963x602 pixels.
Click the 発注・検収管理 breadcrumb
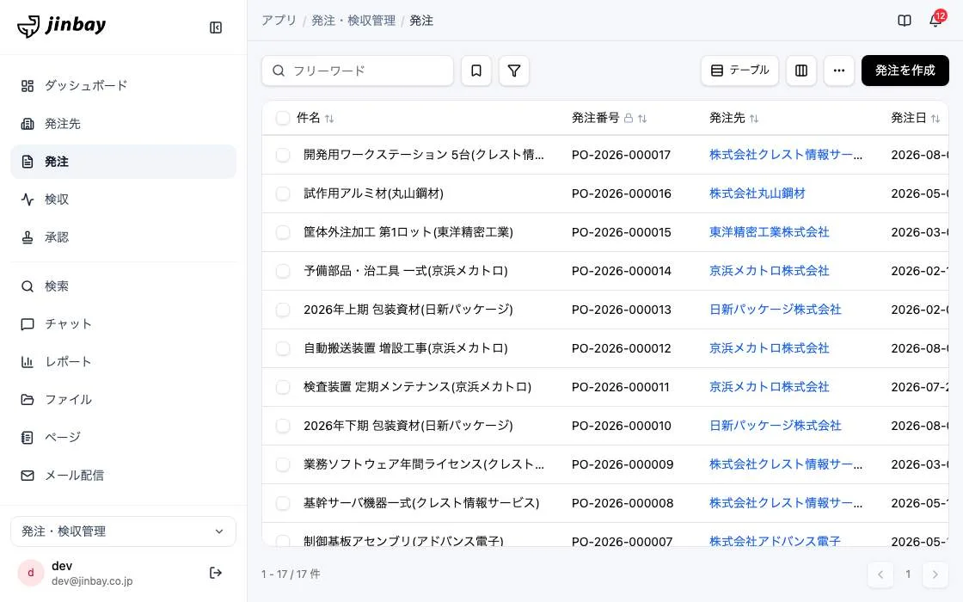(x=353, y=21)
